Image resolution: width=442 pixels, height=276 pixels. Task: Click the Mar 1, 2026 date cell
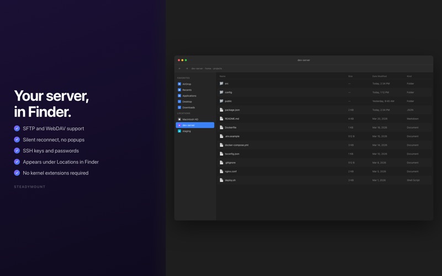(379, 181)
